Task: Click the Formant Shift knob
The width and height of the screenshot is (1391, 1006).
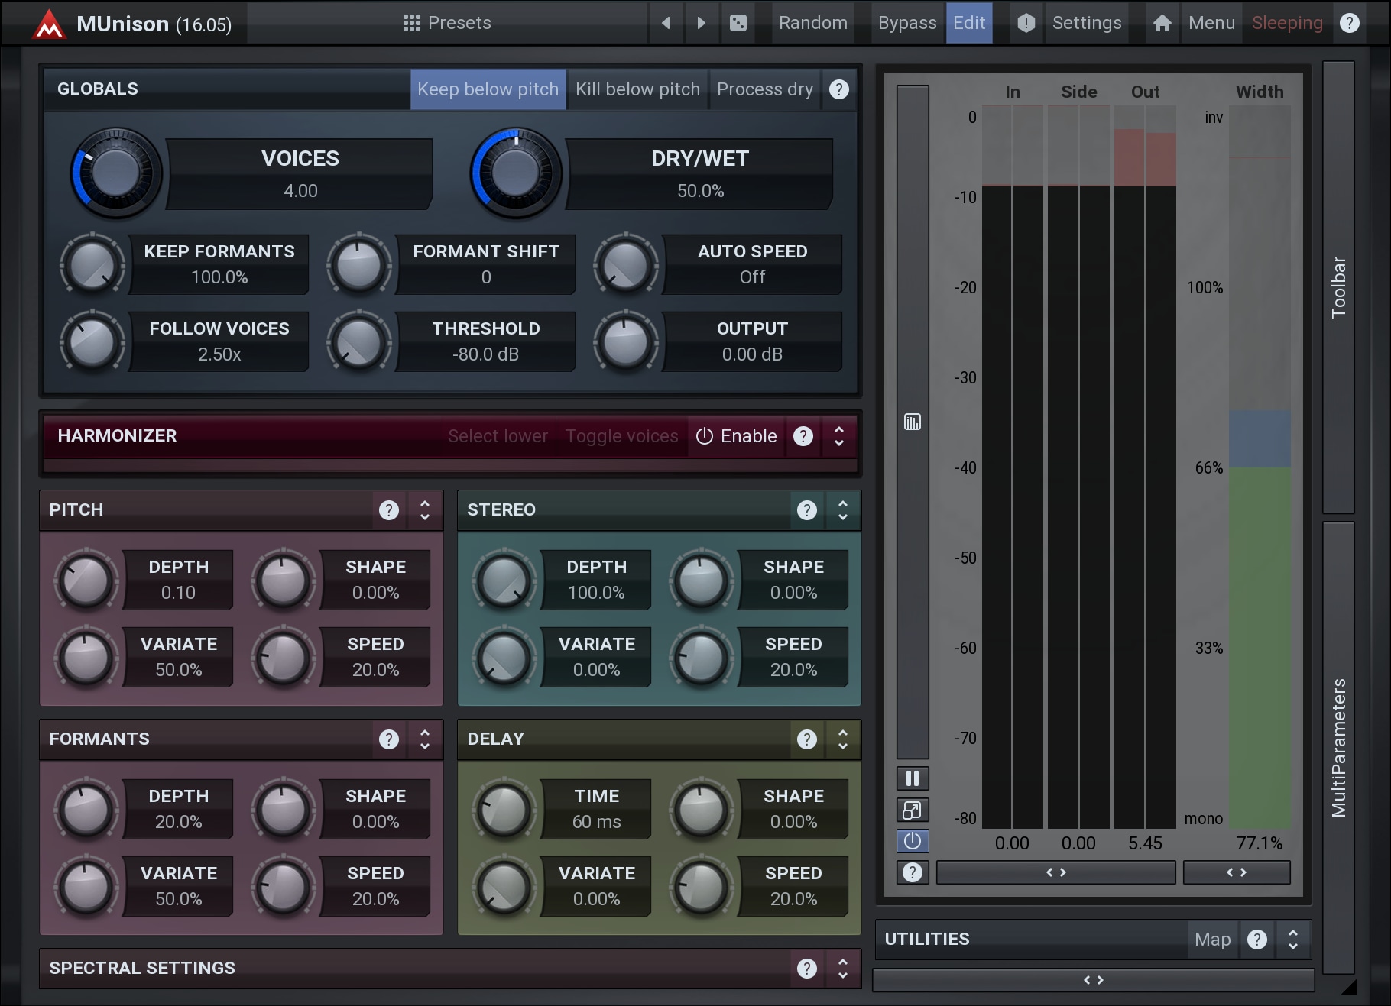Action: click(359, 265)
